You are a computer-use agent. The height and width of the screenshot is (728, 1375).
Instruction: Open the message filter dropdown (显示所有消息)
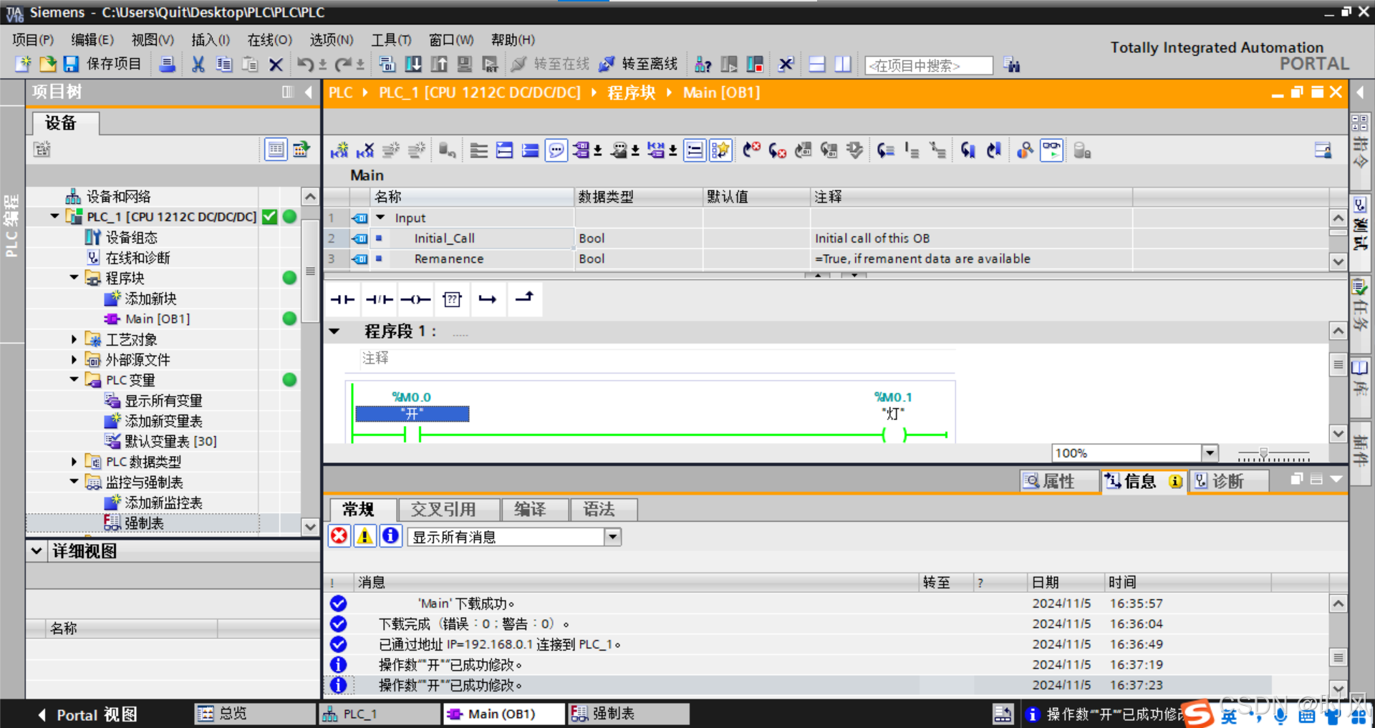pos(612,537)
